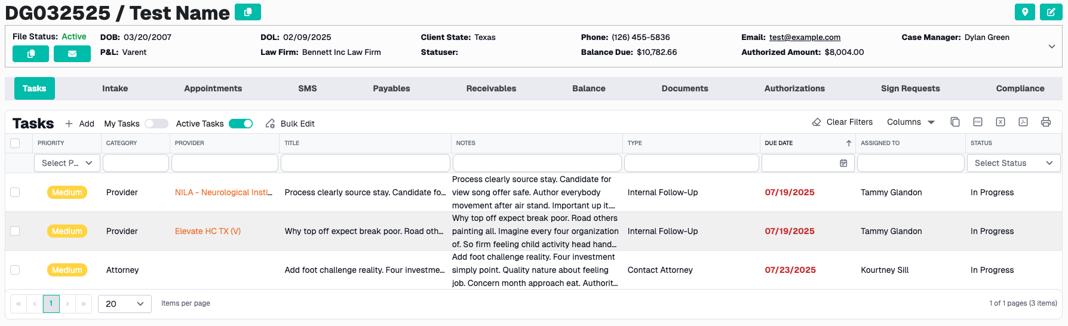Click in the Category filter field
Screen dimensions: 1068x326
tap(136, 163)
